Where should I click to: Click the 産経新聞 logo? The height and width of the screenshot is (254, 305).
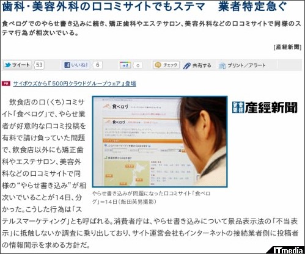[265, 107]
